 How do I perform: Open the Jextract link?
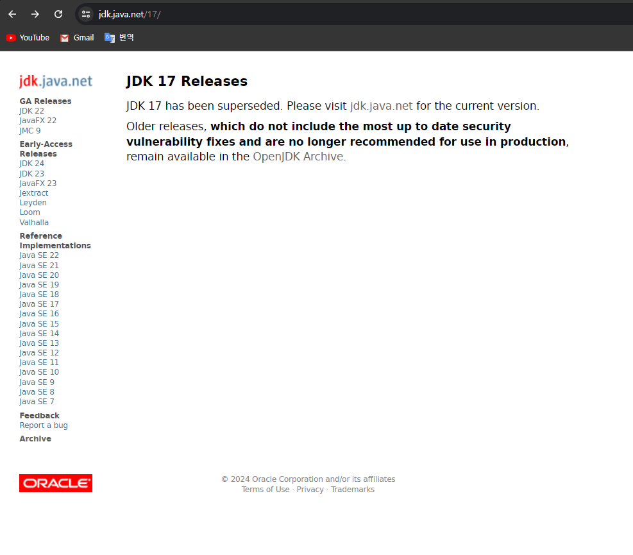(33, 192)
